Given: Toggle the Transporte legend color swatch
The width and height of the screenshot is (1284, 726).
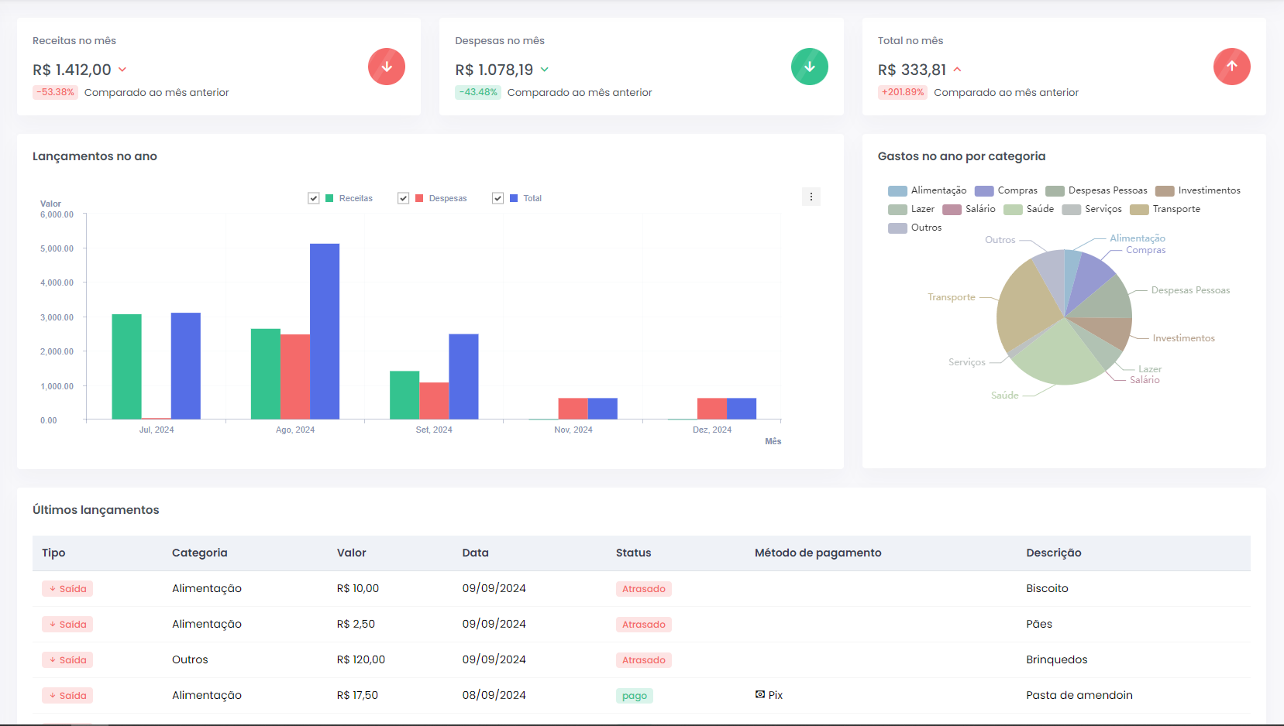Looking at the screenshot, I should pyautogui.click(x=1139, y=210).
